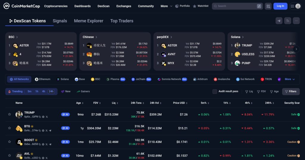Image resolution: width=305 pixels, height=160 pixels.
Task: Switch to the Meme Explorer tab
Action: [x=88, y=21]
